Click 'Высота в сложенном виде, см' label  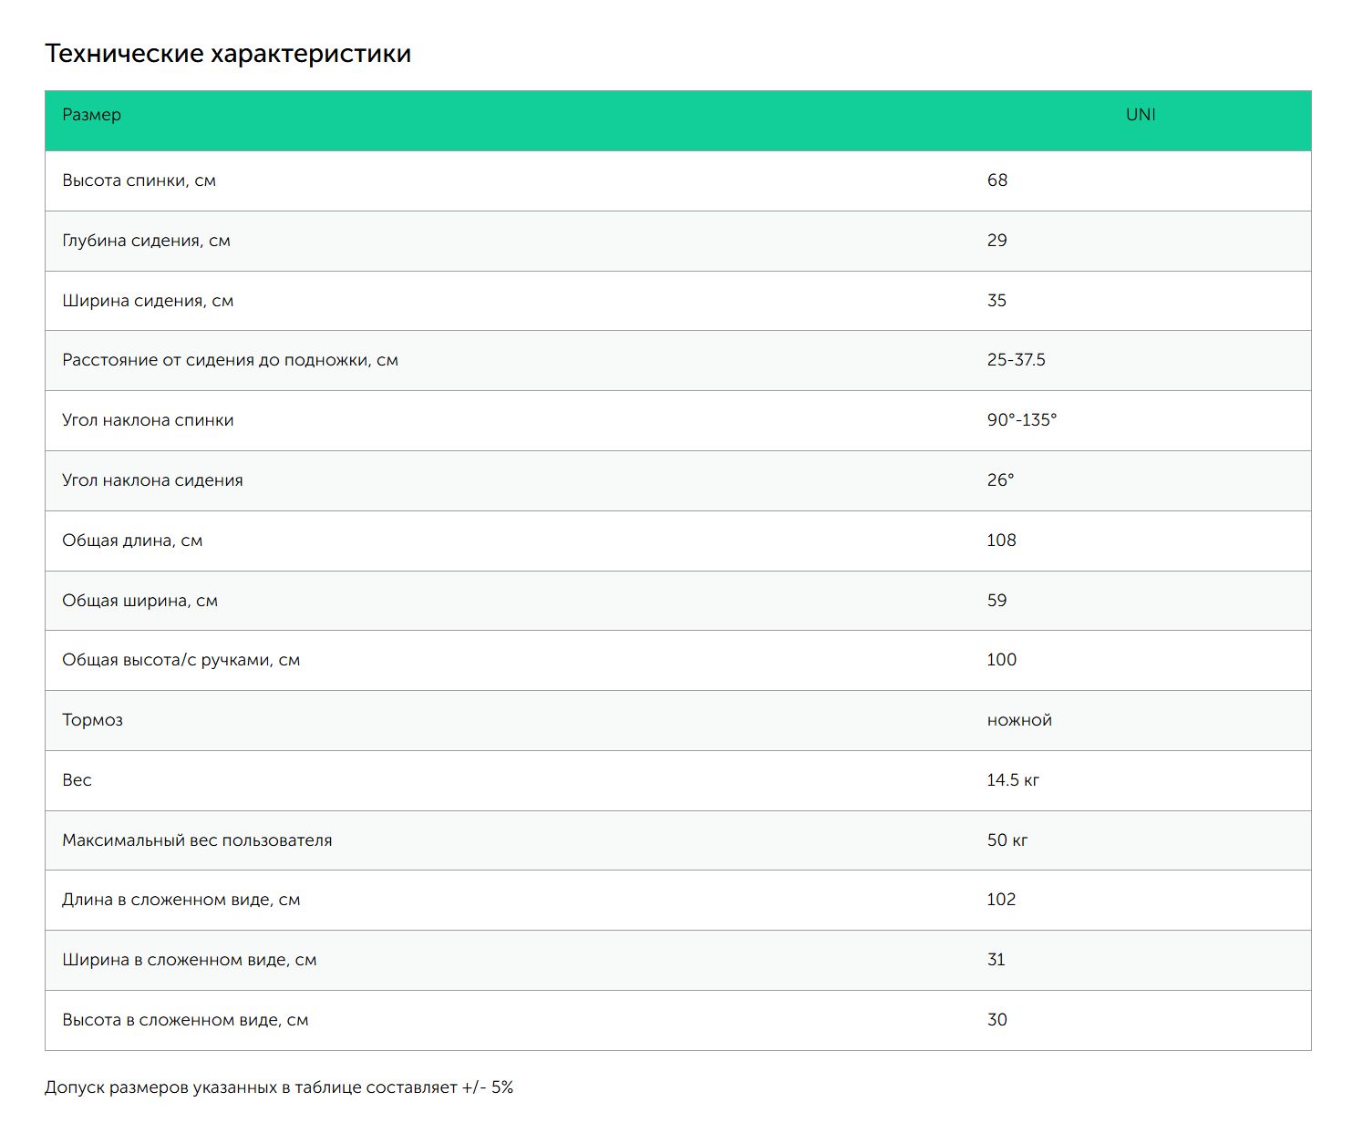coord(185,1020)
